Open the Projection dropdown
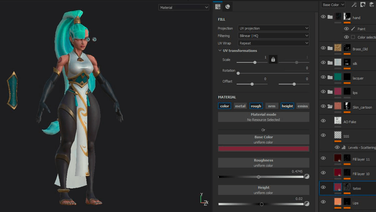This screenshot has height=212, width=376. [274, 28]
